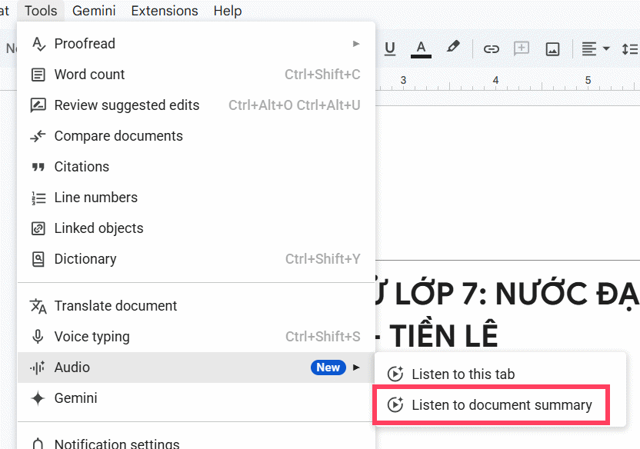Start Voice typing

[x=196, y=337]
